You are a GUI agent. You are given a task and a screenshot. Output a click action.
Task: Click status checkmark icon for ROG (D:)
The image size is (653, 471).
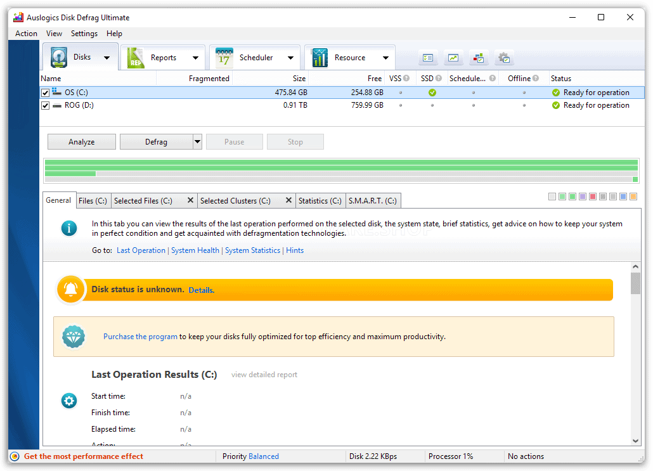(x=555, y=105)
